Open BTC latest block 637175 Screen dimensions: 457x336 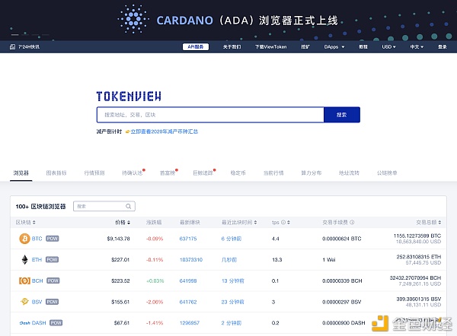(x=188, y=239)
